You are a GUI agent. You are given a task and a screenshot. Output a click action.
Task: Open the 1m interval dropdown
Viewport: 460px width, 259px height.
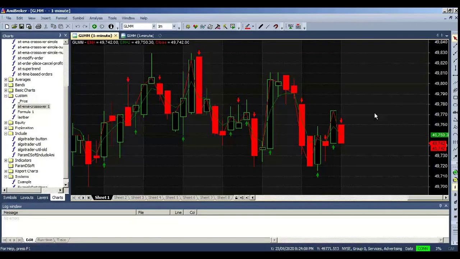point(174,26)
